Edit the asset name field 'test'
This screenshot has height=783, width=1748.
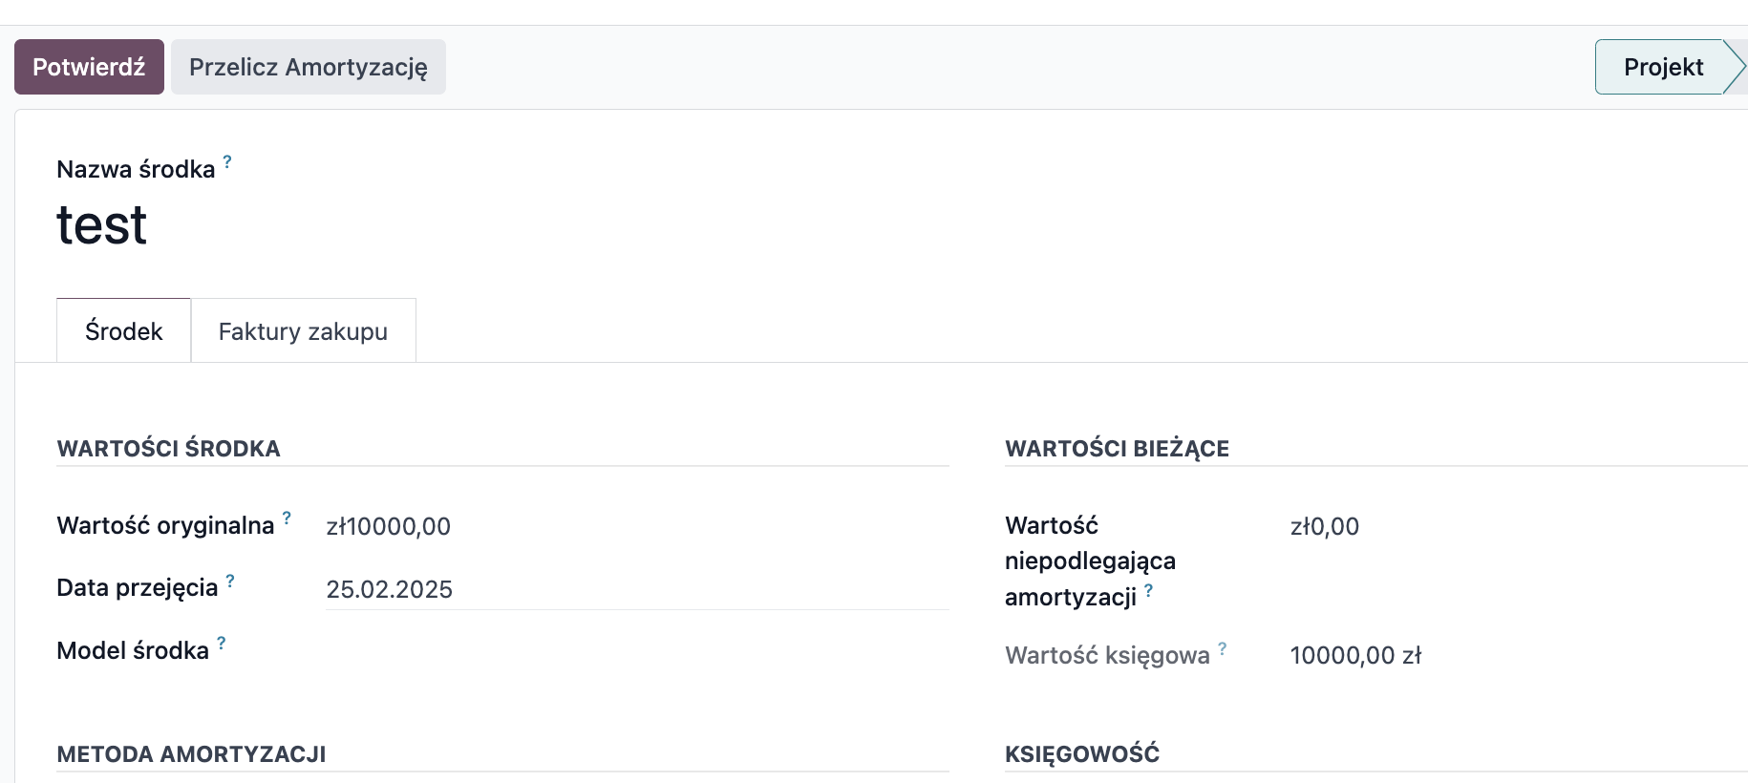tap(502, 225)
